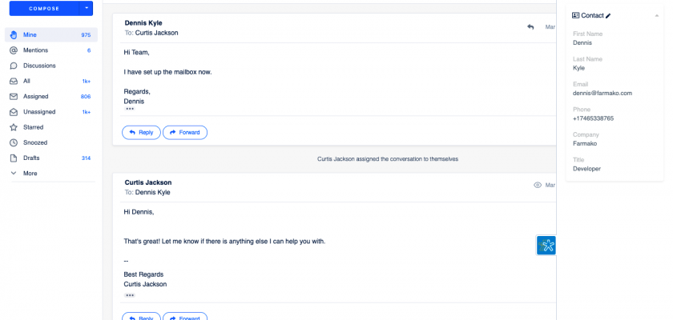Click Forward under Dennis Kyle's message
This screenshot has height=320, width=673.
point(185,133)
